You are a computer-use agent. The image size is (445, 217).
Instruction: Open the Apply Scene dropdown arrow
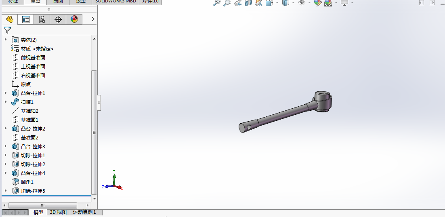tap(336, 3)
